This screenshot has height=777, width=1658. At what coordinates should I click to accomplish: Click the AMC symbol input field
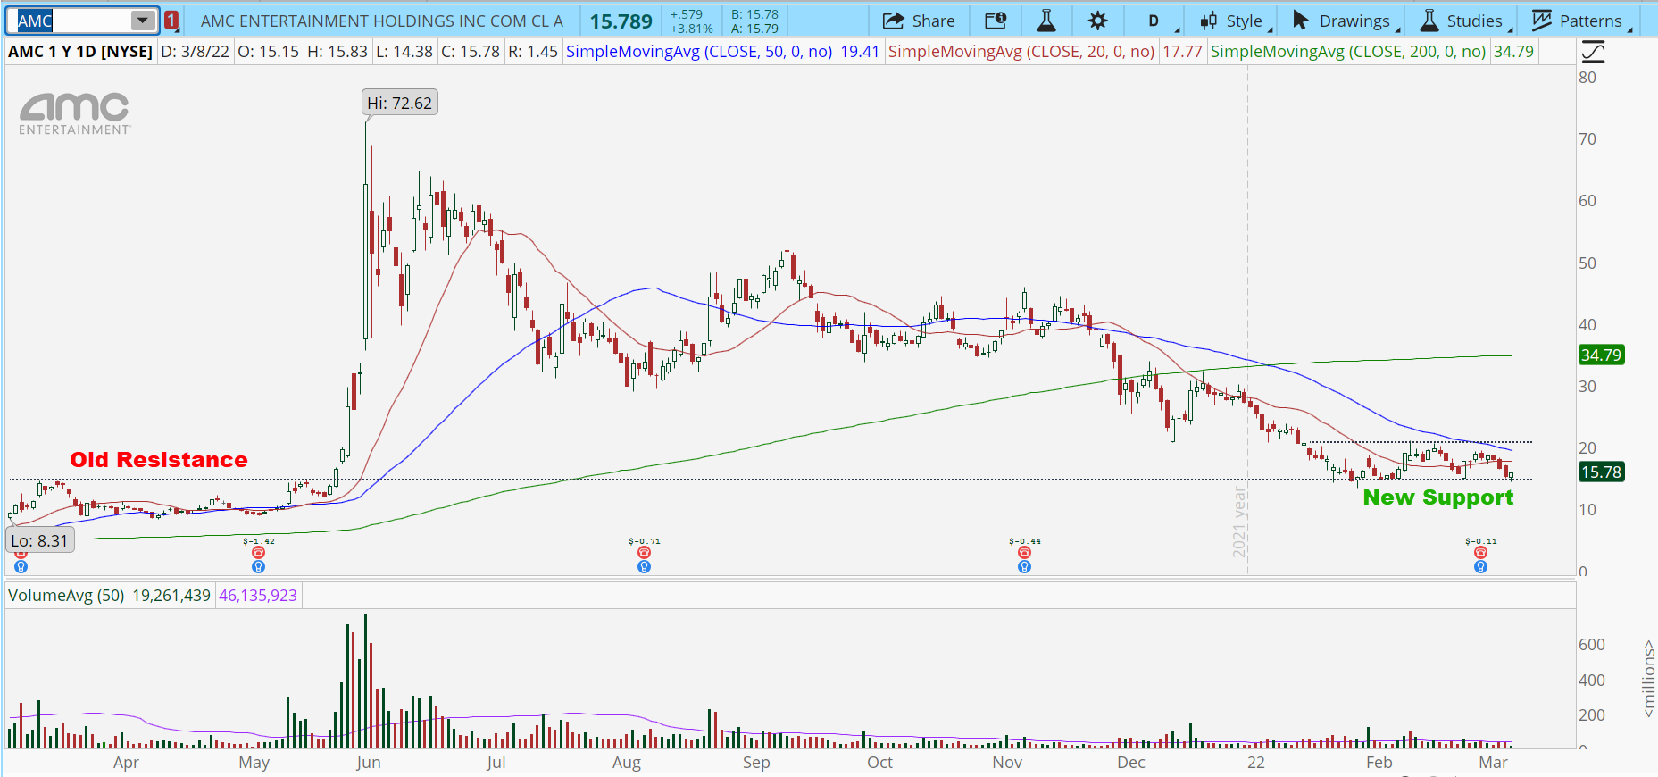pos(71,21)
